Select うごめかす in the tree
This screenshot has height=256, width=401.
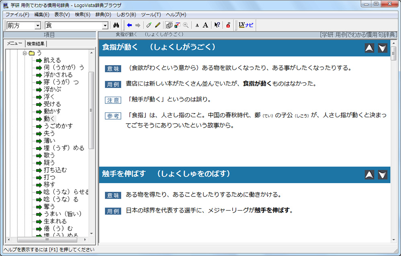(x=58, y=126)
